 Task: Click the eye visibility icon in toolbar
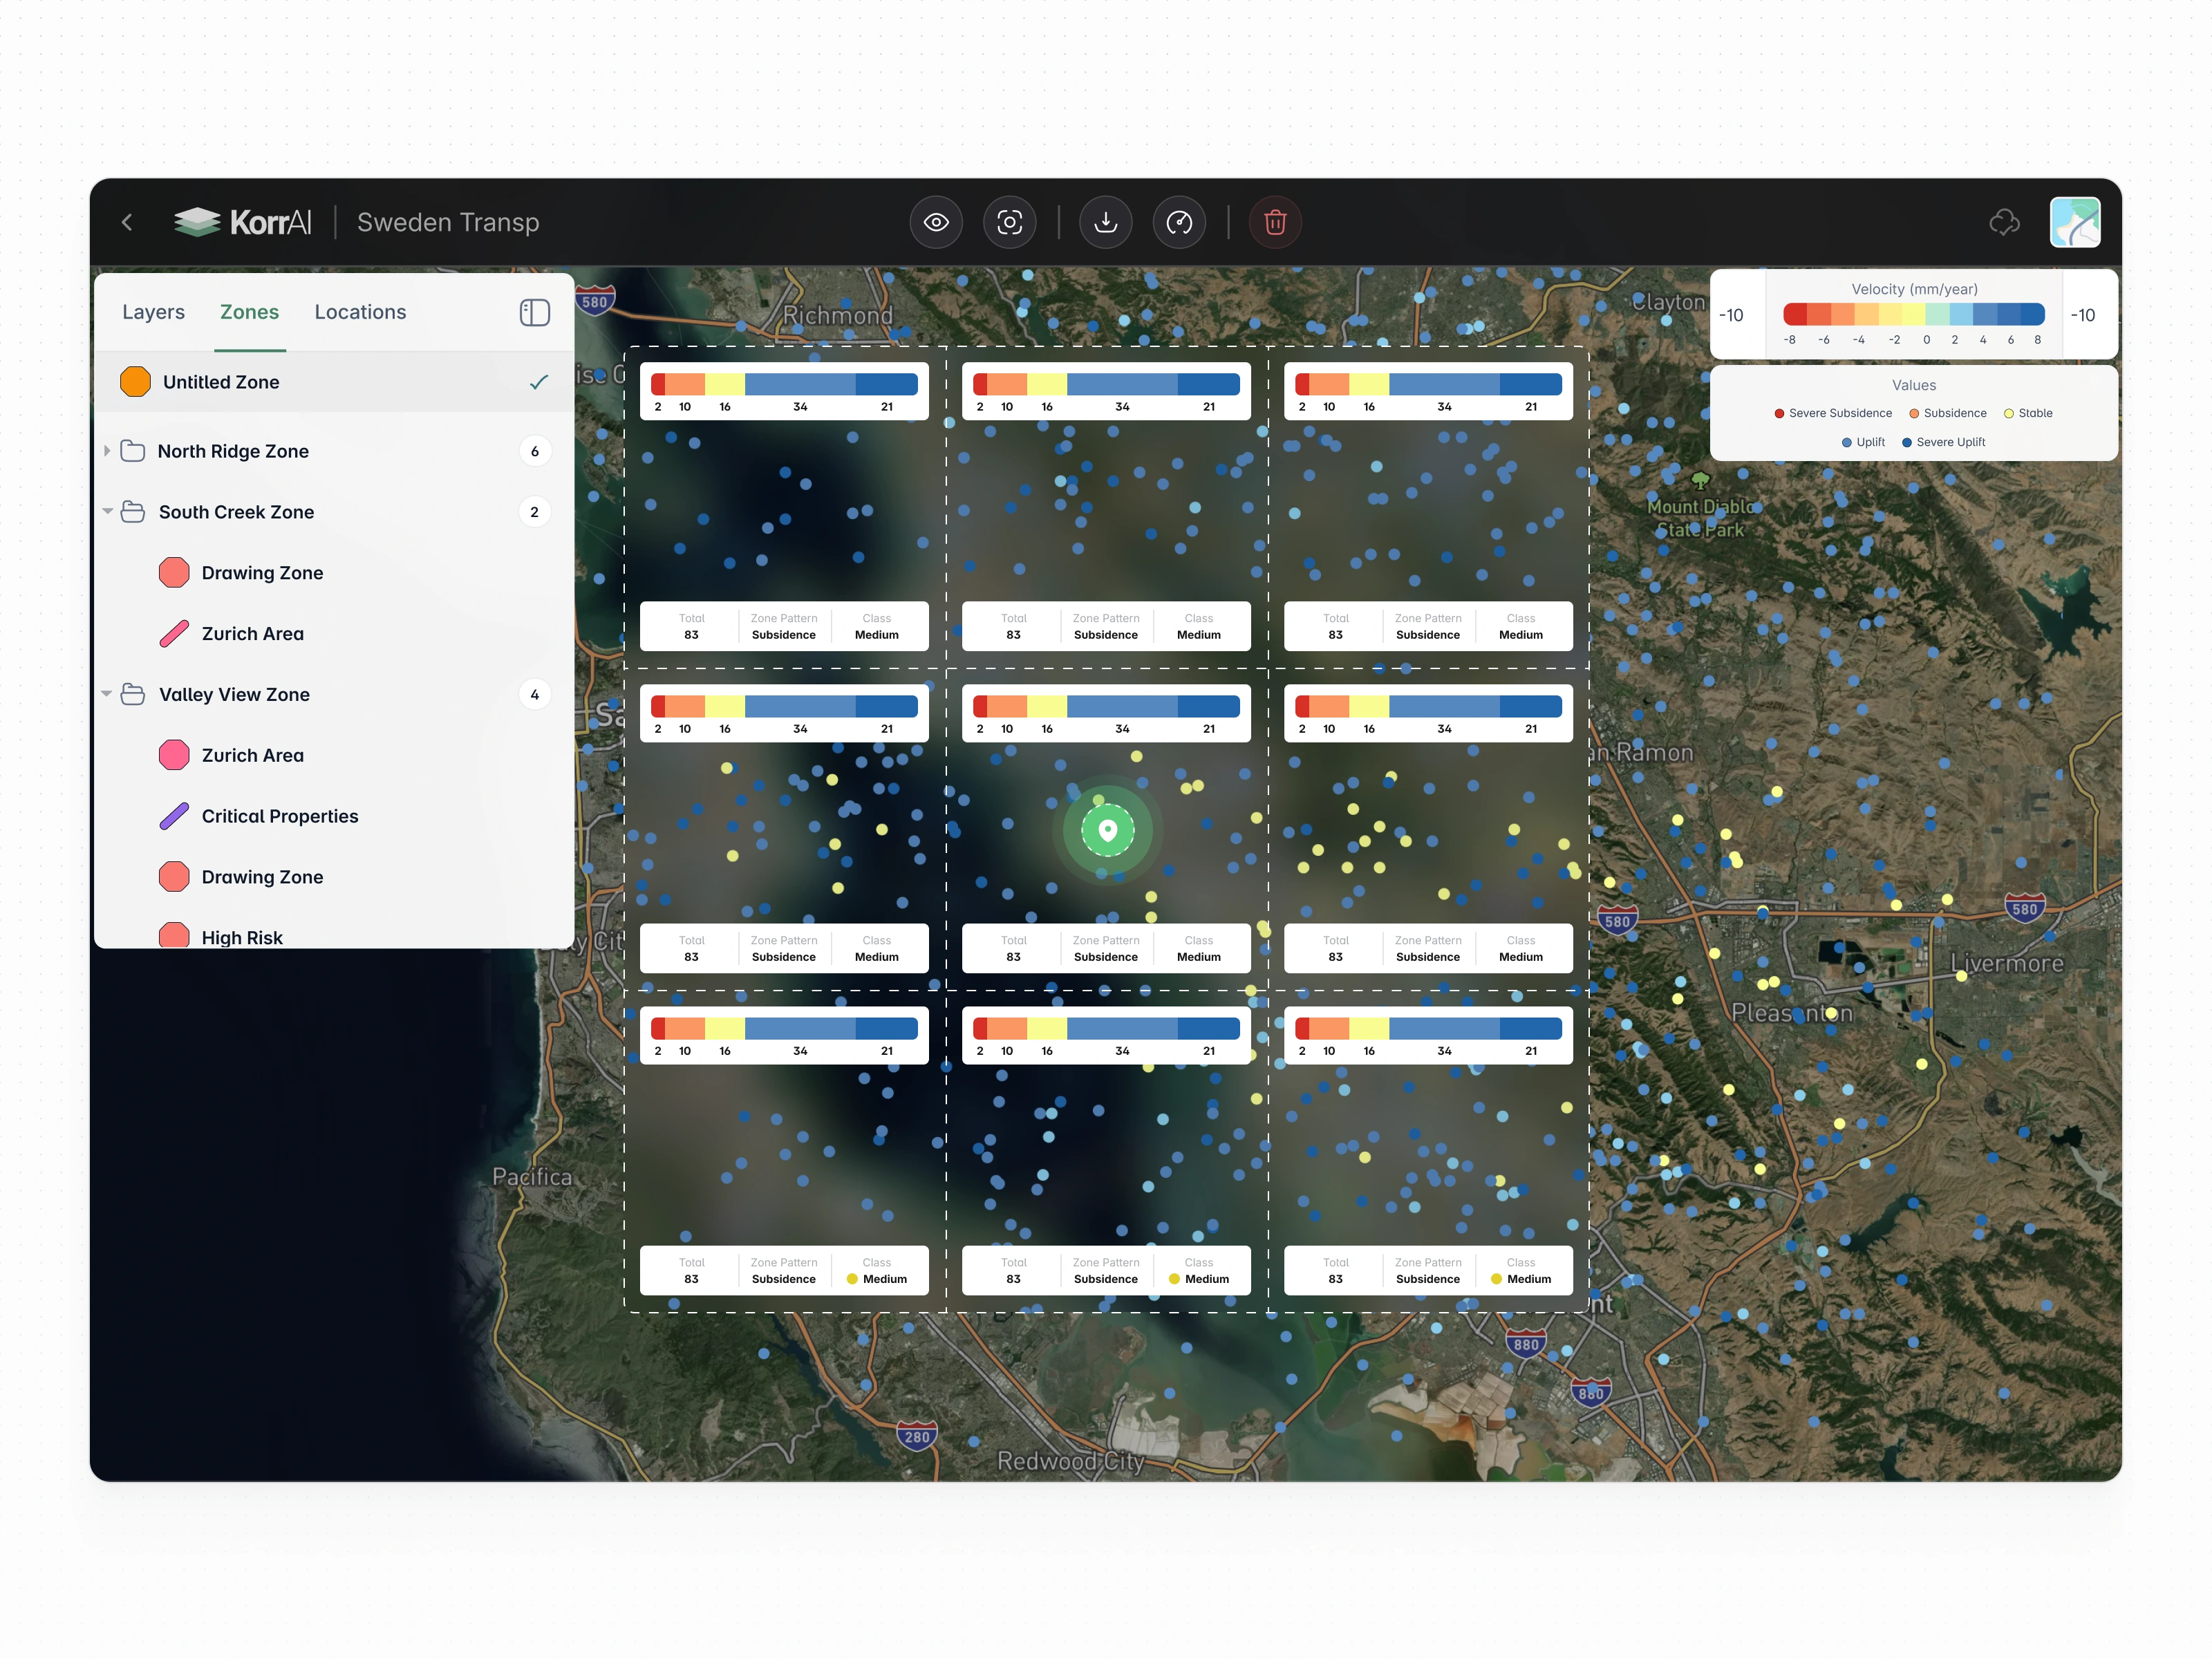(x=936, y=222)
